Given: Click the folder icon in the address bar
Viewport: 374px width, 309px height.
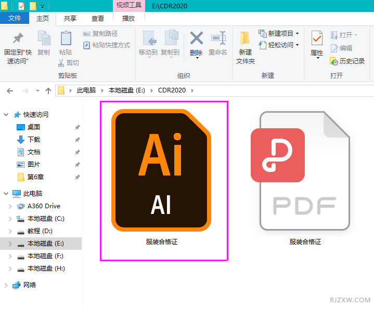Looking at the screenshot, I should point(61,90).
